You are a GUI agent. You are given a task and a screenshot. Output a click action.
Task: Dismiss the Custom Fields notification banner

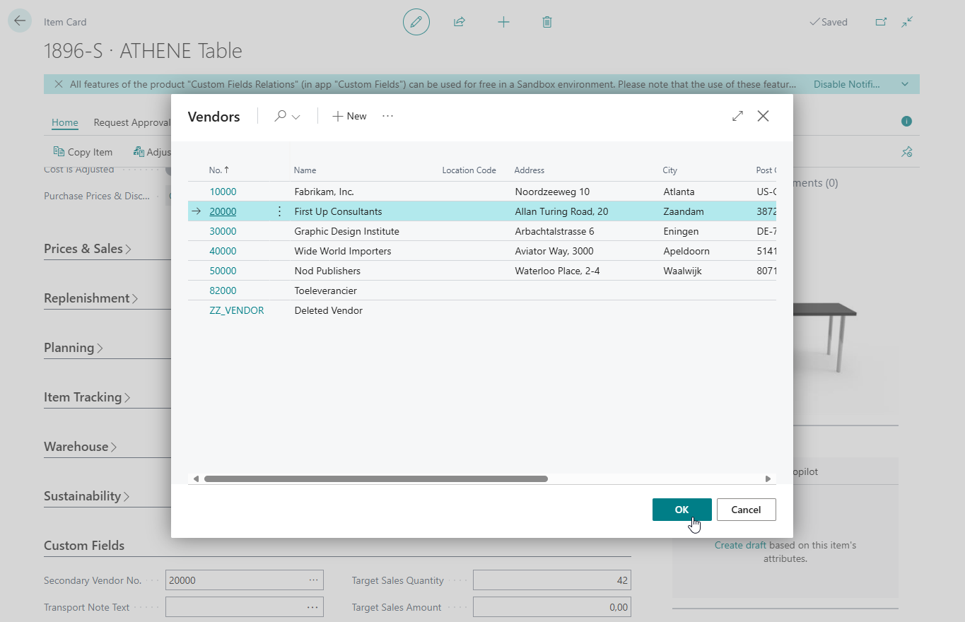tap(59, 84)
